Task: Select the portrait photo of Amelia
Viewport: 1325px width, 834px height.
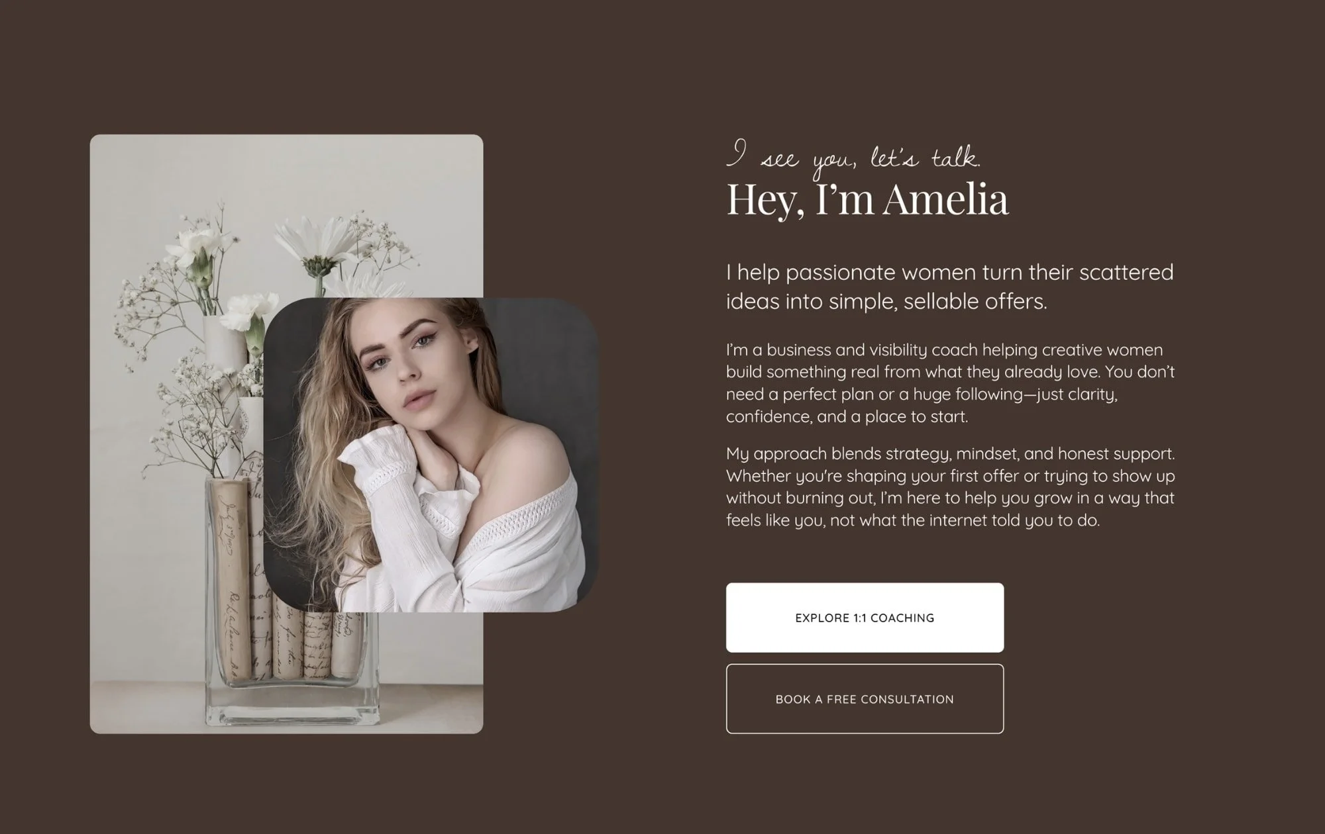Action: [x=431, y=455]
